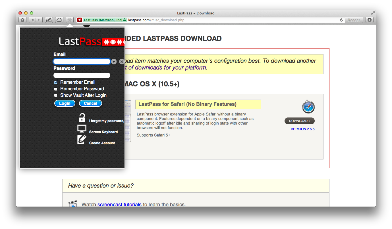392x229 pixels.
Task: Click the LastPass logo in popup
Action: point(92,42)
